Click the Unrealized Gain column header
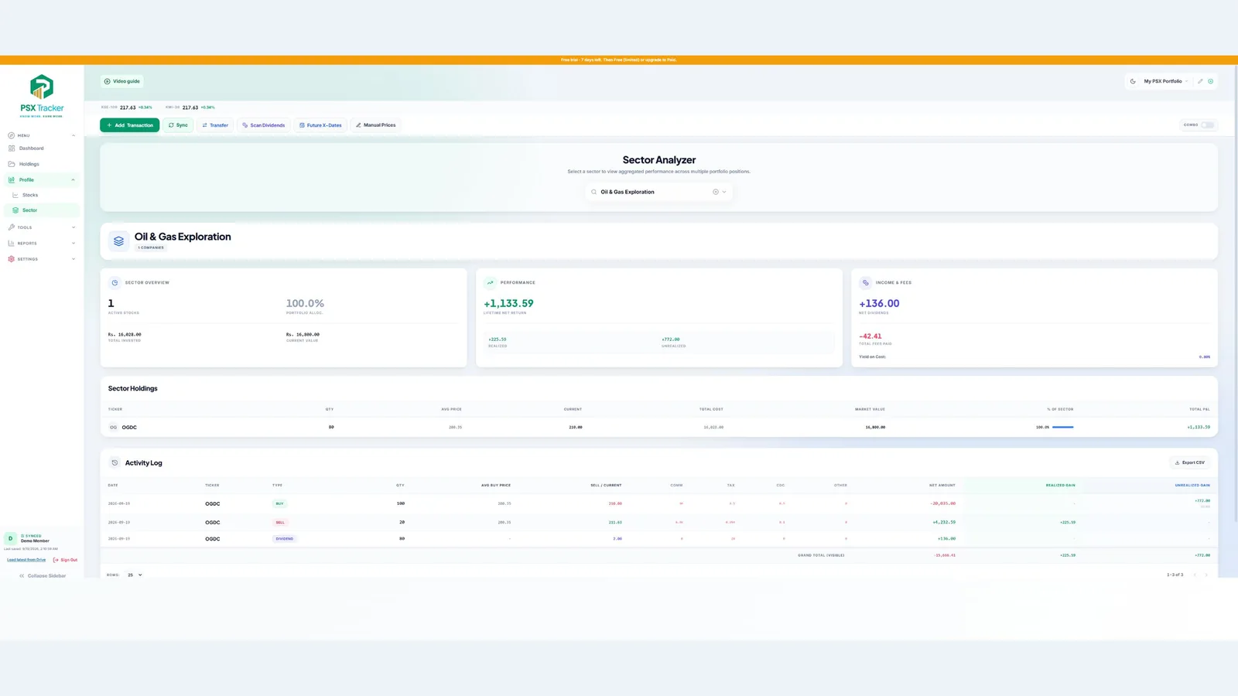The width and height of the screenshot is (1238, 696). pyautogui.click(x=1192, y=485)
